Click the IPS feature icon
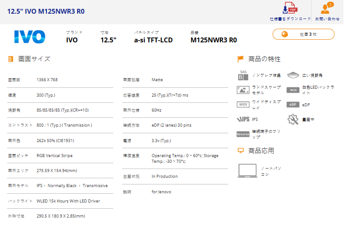This screenshot has width=358, height=229. pos(243,119)
